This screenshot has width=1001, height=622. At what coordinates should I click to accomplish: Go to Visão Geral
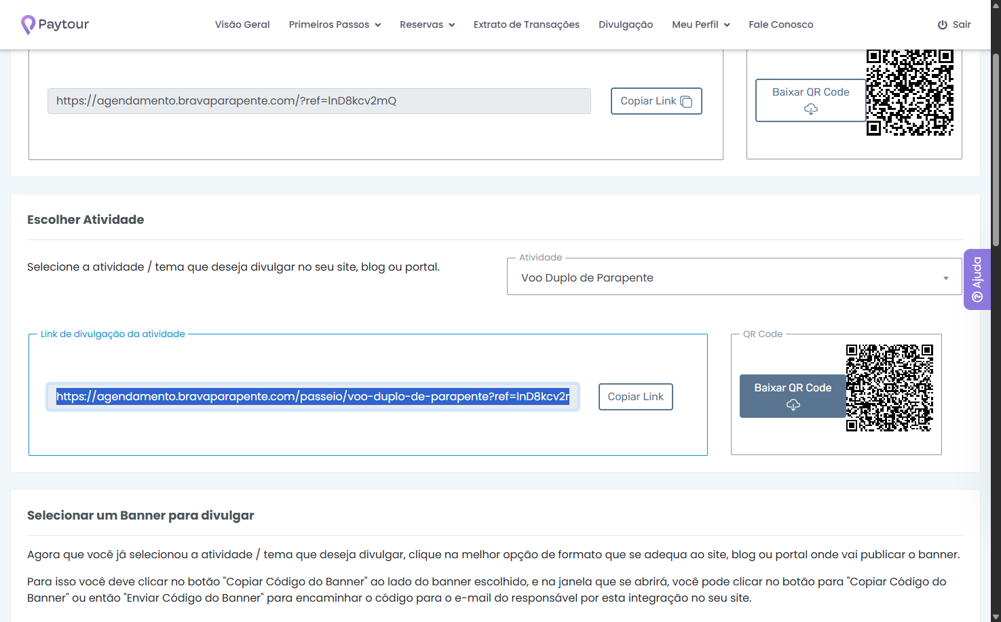pyautogui.click(x=242, y=24)
